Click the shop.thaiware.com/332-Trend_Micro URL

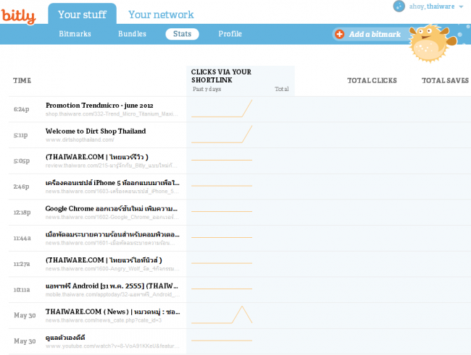112,114
